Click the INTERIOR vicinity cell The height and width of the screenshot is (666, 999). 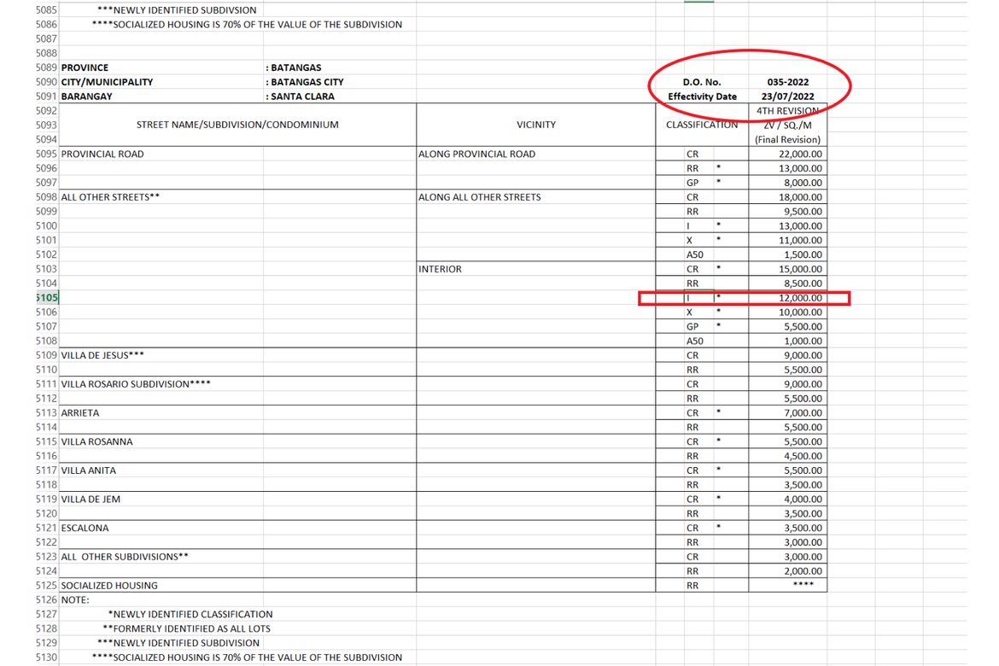click(x=440, y=270)
